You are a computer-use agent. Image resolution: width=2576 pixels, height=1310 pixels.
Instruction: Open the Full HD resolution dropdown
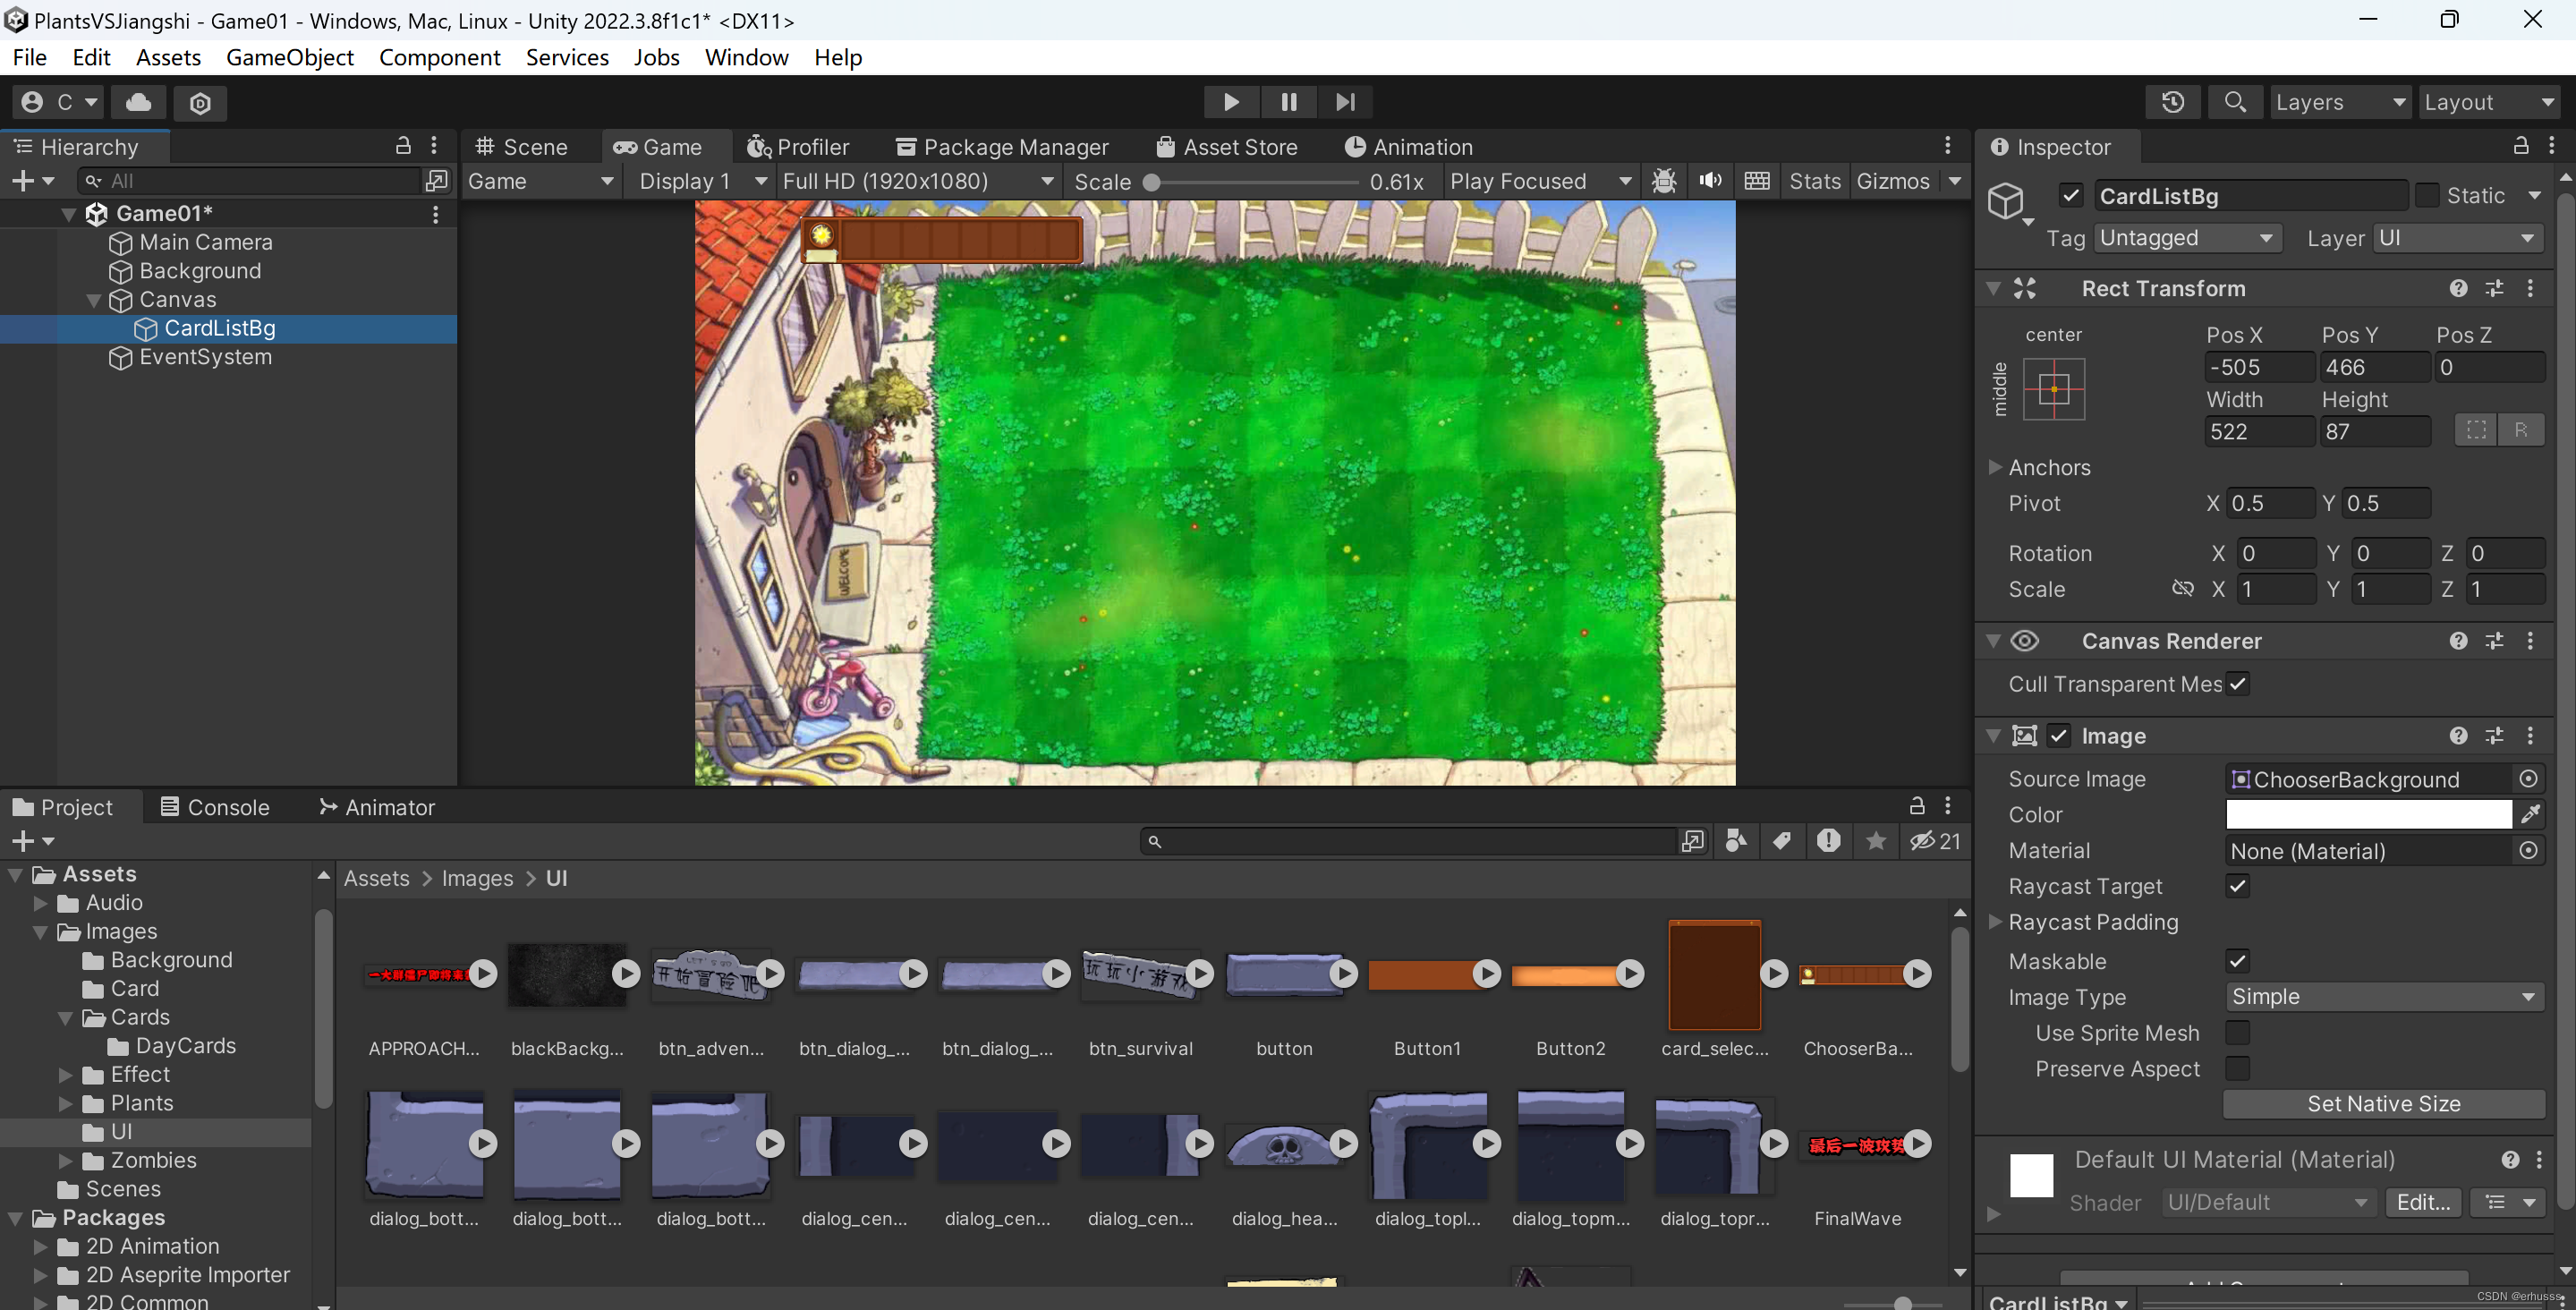click(917, 181)
